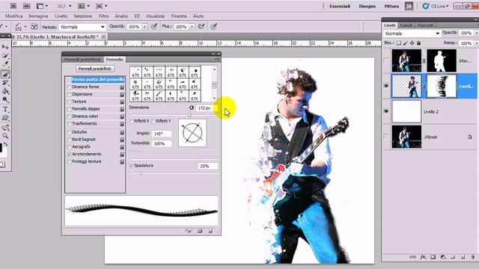The height and width of the screenshot is (269, 479).
Task: Enable Dinamica forma checkbox
Action: click(69, 87)
